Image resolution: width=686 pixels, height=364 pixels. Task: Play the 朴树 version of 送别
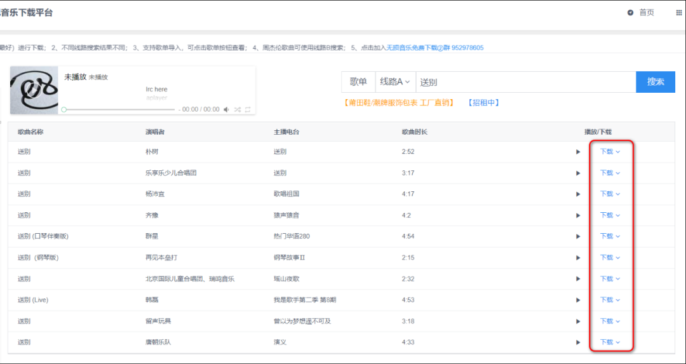pos(578,152)
